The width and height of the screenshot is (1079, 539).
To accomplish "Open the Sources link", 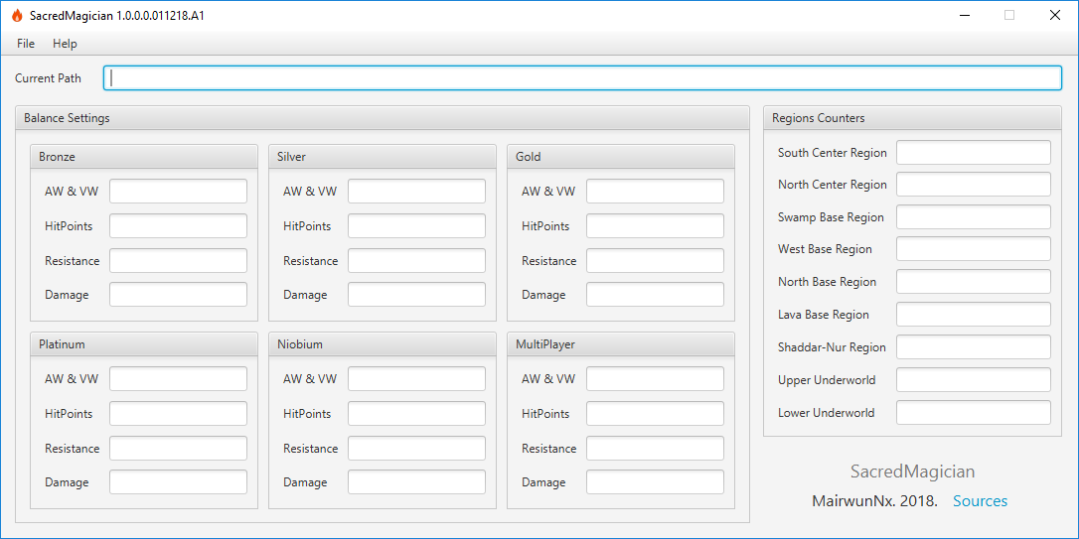I will point(980,501).
